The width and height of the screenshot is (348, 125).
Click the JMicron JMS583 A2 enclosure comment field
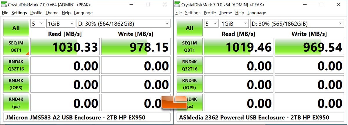pos(87,117)
